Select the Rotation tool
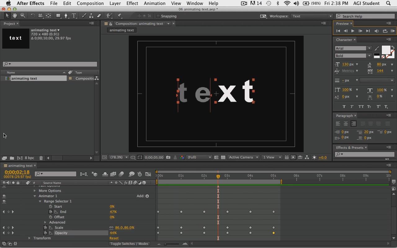Image resolution: width=397 pixels, height=248 pixels. 33,16
